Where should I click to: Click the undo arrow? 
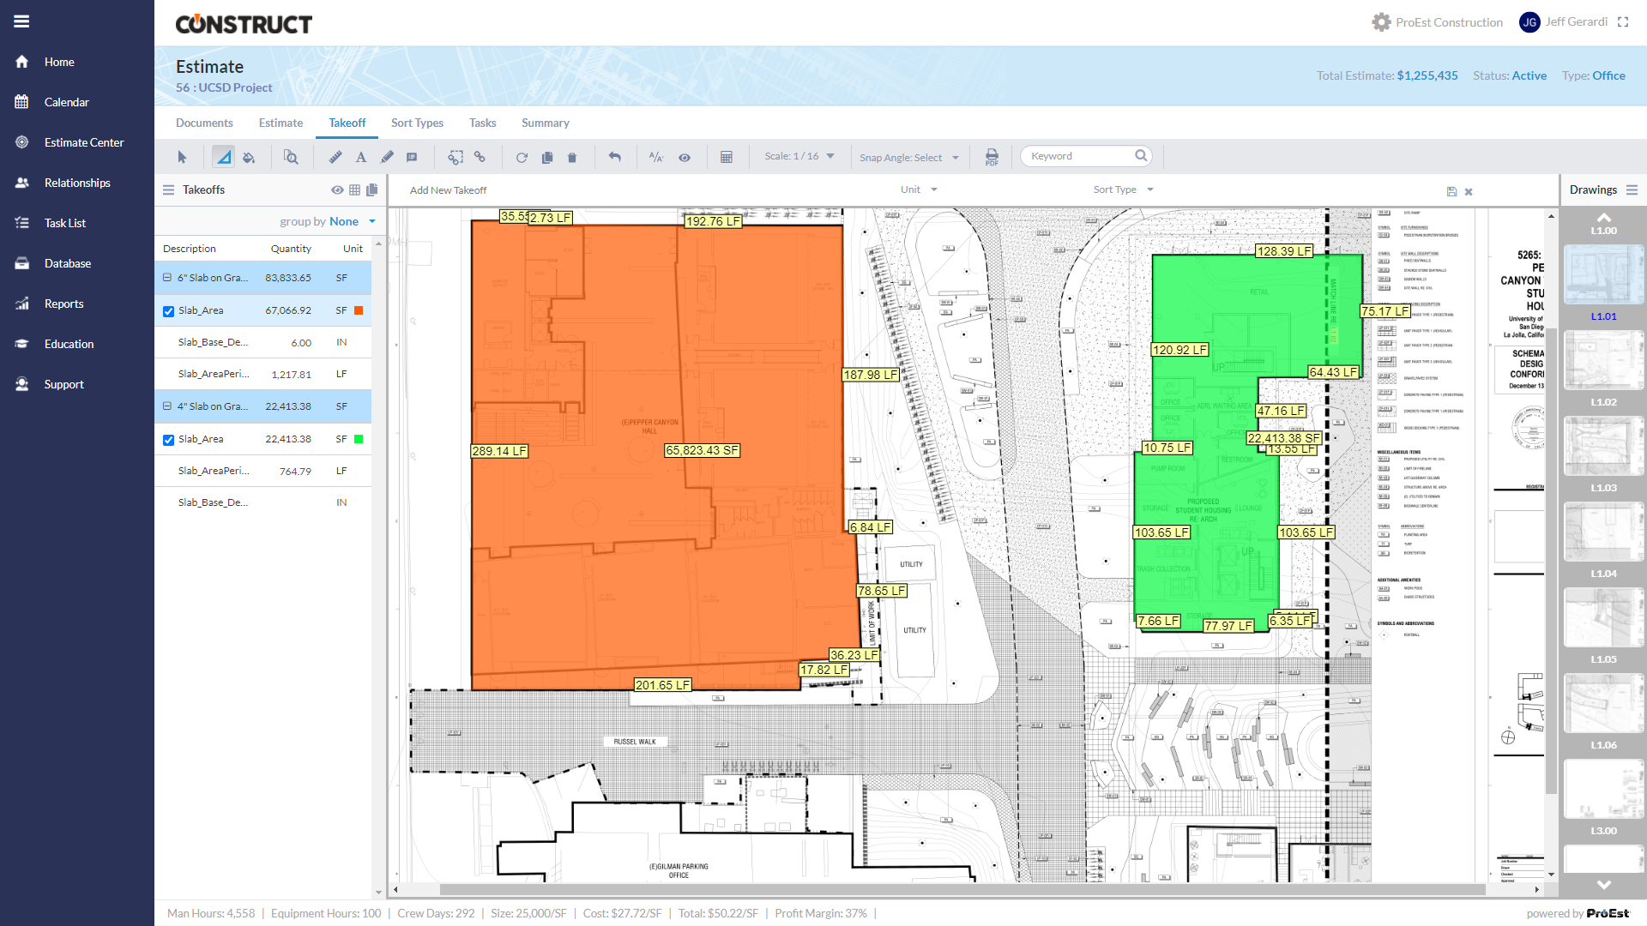pos(615,157)
